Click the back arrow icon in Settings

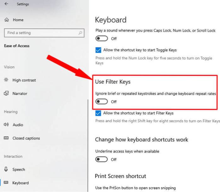point(6,4)
